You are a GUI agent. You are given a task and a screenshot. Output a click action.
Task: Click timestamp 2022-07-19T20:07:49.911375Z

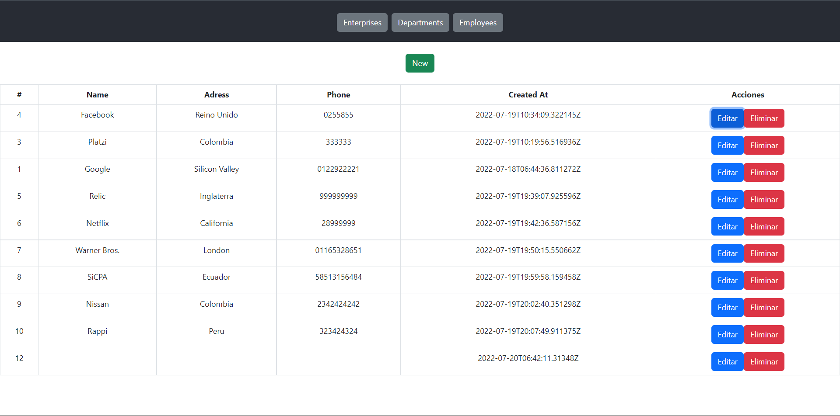click(x=528, y=331)
